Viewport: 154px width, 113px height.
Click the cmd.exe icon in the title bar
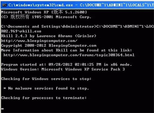click(4, 5)
